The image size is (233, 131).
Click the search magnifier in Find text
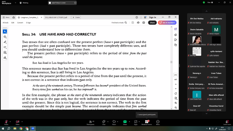[126, 23]
